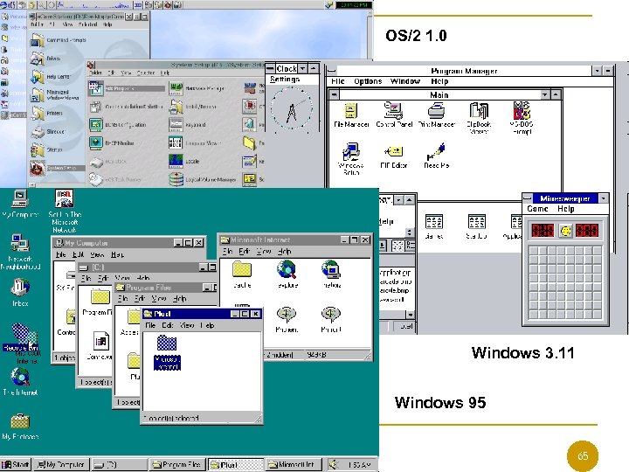Viewport: 629px width, 472px height.
Task: Click volume speaker icon in Windows 95 tray
Action: 334,464
